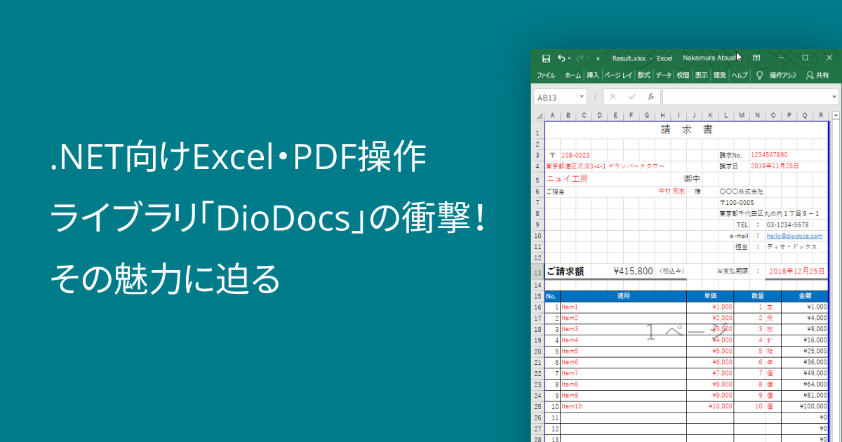The width and height of the screenshot is (842, 442).
Task: Click the lightbulb 操作アシスト icon
Action: coord(759,75)
